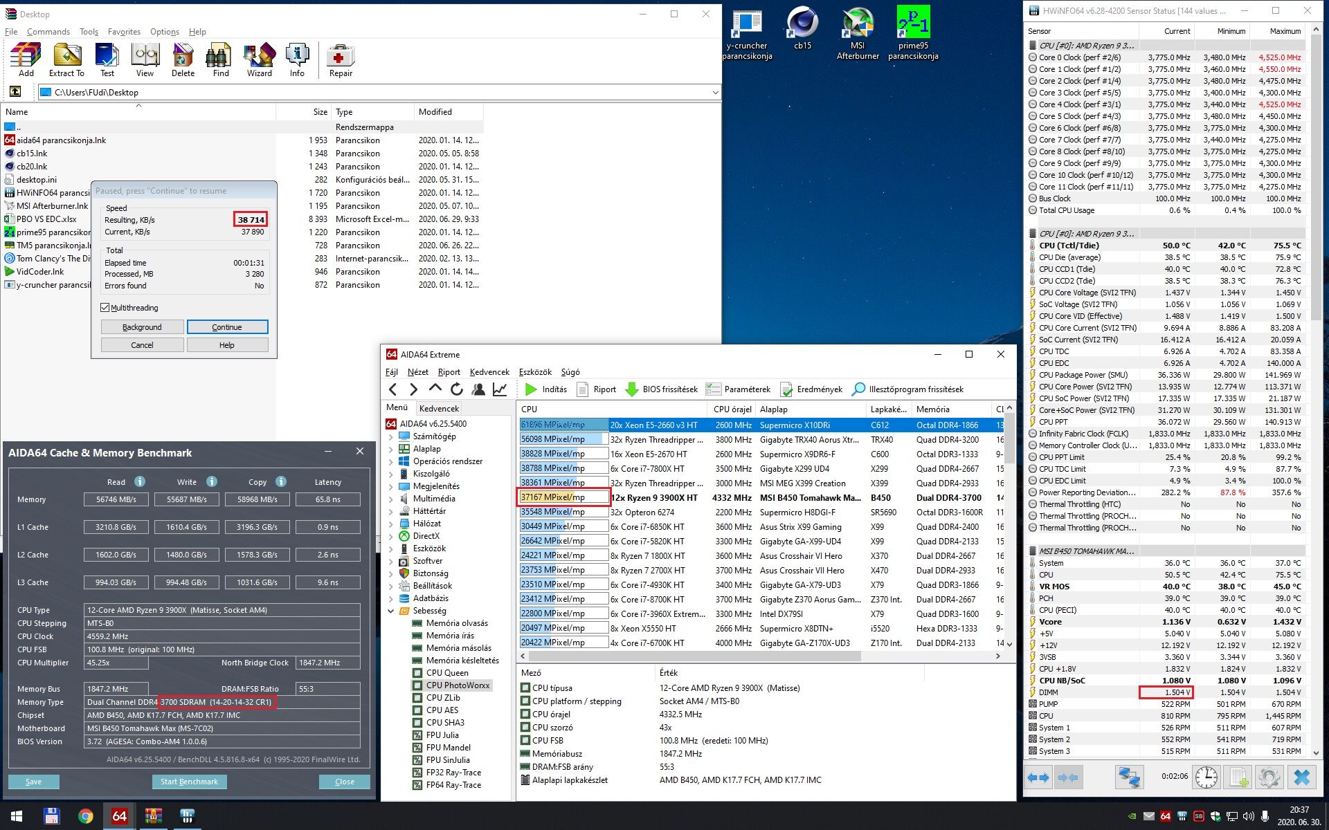Screen dimensions: 1329x830
Task: Click Start Benchmark button
Action: [189, 782]
